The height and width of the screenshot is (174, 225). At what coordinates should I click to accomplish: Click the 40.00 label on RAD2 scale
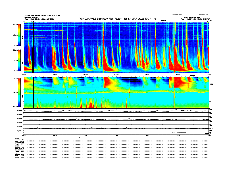(x=15, y=24)
